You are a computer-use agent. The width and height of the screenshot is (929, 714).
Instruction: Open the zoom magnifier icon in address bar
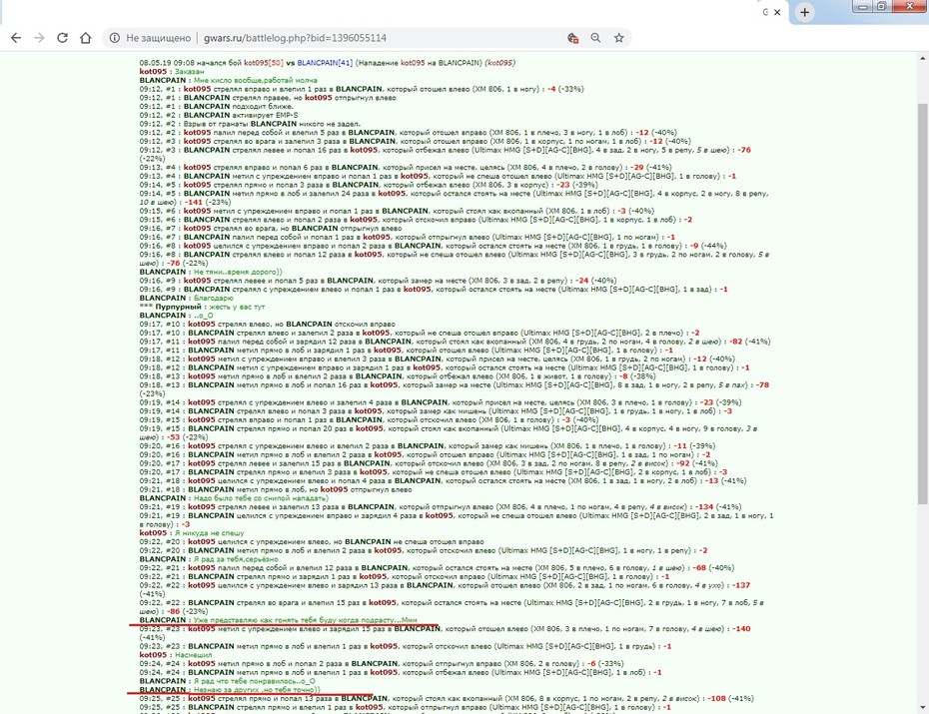pos(595,38)
